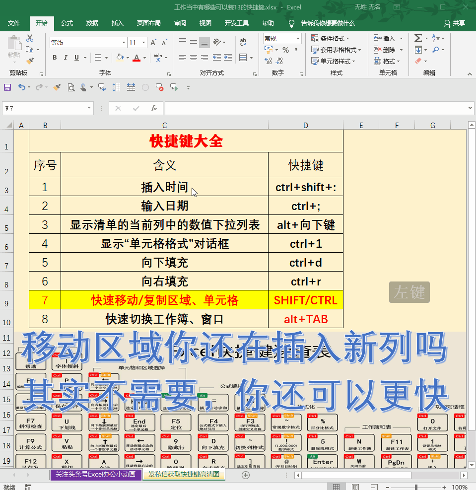Click the zoom slider handle
This screenshot has height=490, width=476.
click(x=416, y=487)
